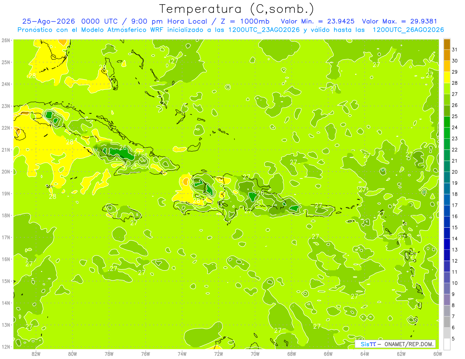Click the "17N" latitude label
Screen dimensions: 465x359
coord(6,237)
